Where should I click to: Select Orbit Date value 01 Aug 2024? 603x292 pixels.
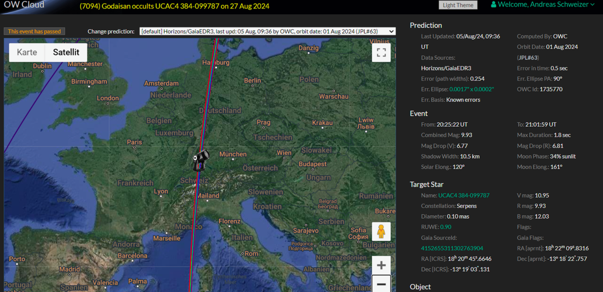[x=562, y=47]
